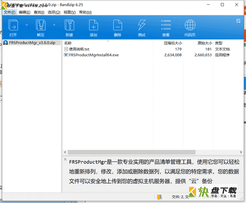The image size is (246, 203).
Task: Select FRSProductMgr_v3.6.0.zip in the tree
Action: click(32, 42)
